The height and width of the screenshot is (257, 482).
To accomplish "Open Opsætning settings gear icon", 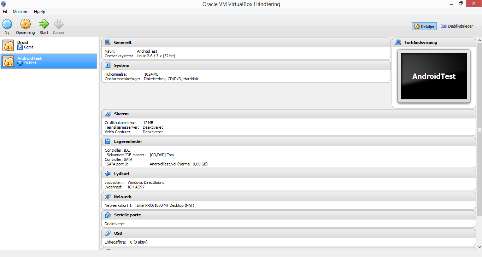I will click(25, 24).
